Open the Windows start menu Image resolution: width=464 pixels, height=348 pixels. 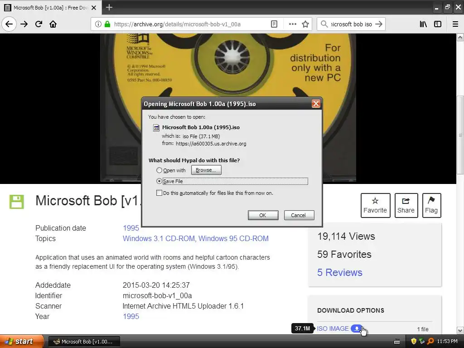coord(21,341)
